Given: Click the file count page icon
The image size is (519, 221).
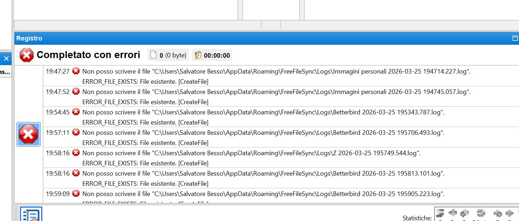Looking at the screenshot, I should point(153,55).
